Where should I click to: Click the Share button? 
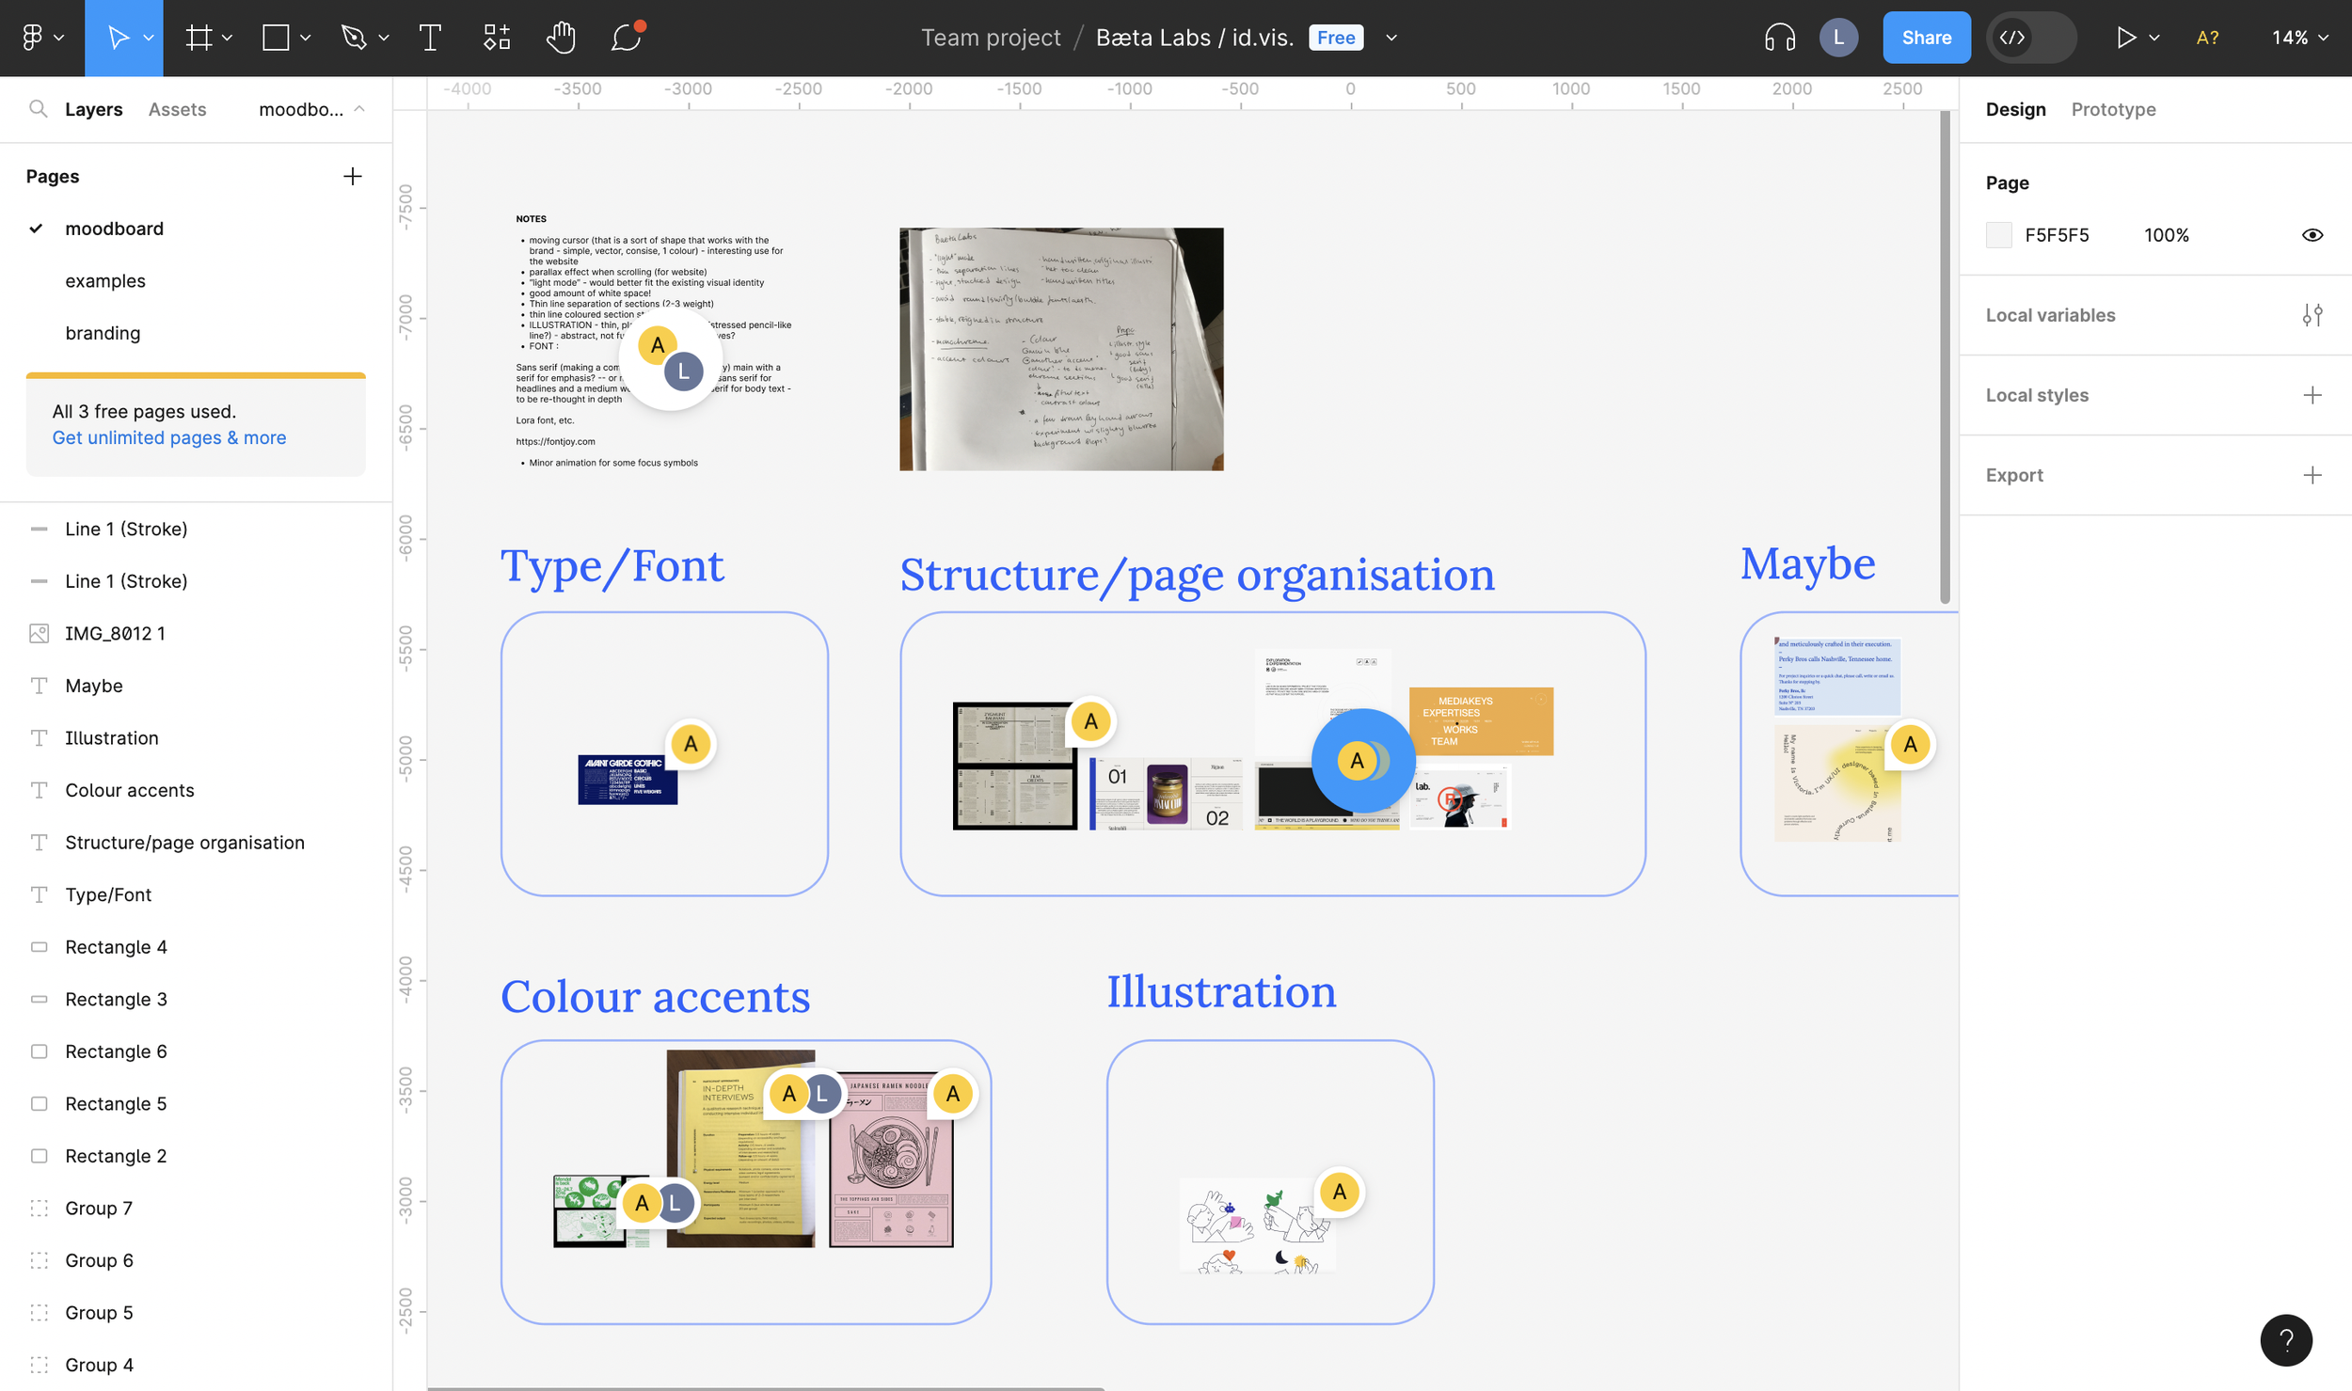click(x=1926, y=38)
